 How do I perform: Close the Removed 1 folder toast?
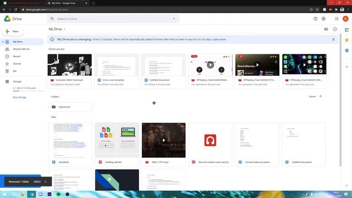(x=45, y=182)
